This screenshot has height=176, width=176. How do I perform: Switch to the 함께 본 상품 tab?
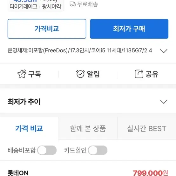[x=88, y=128]
